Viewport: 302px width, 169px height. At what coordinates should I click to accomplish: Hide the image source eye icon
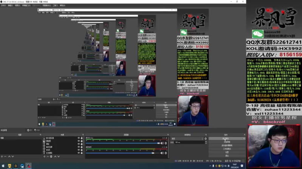79,141
